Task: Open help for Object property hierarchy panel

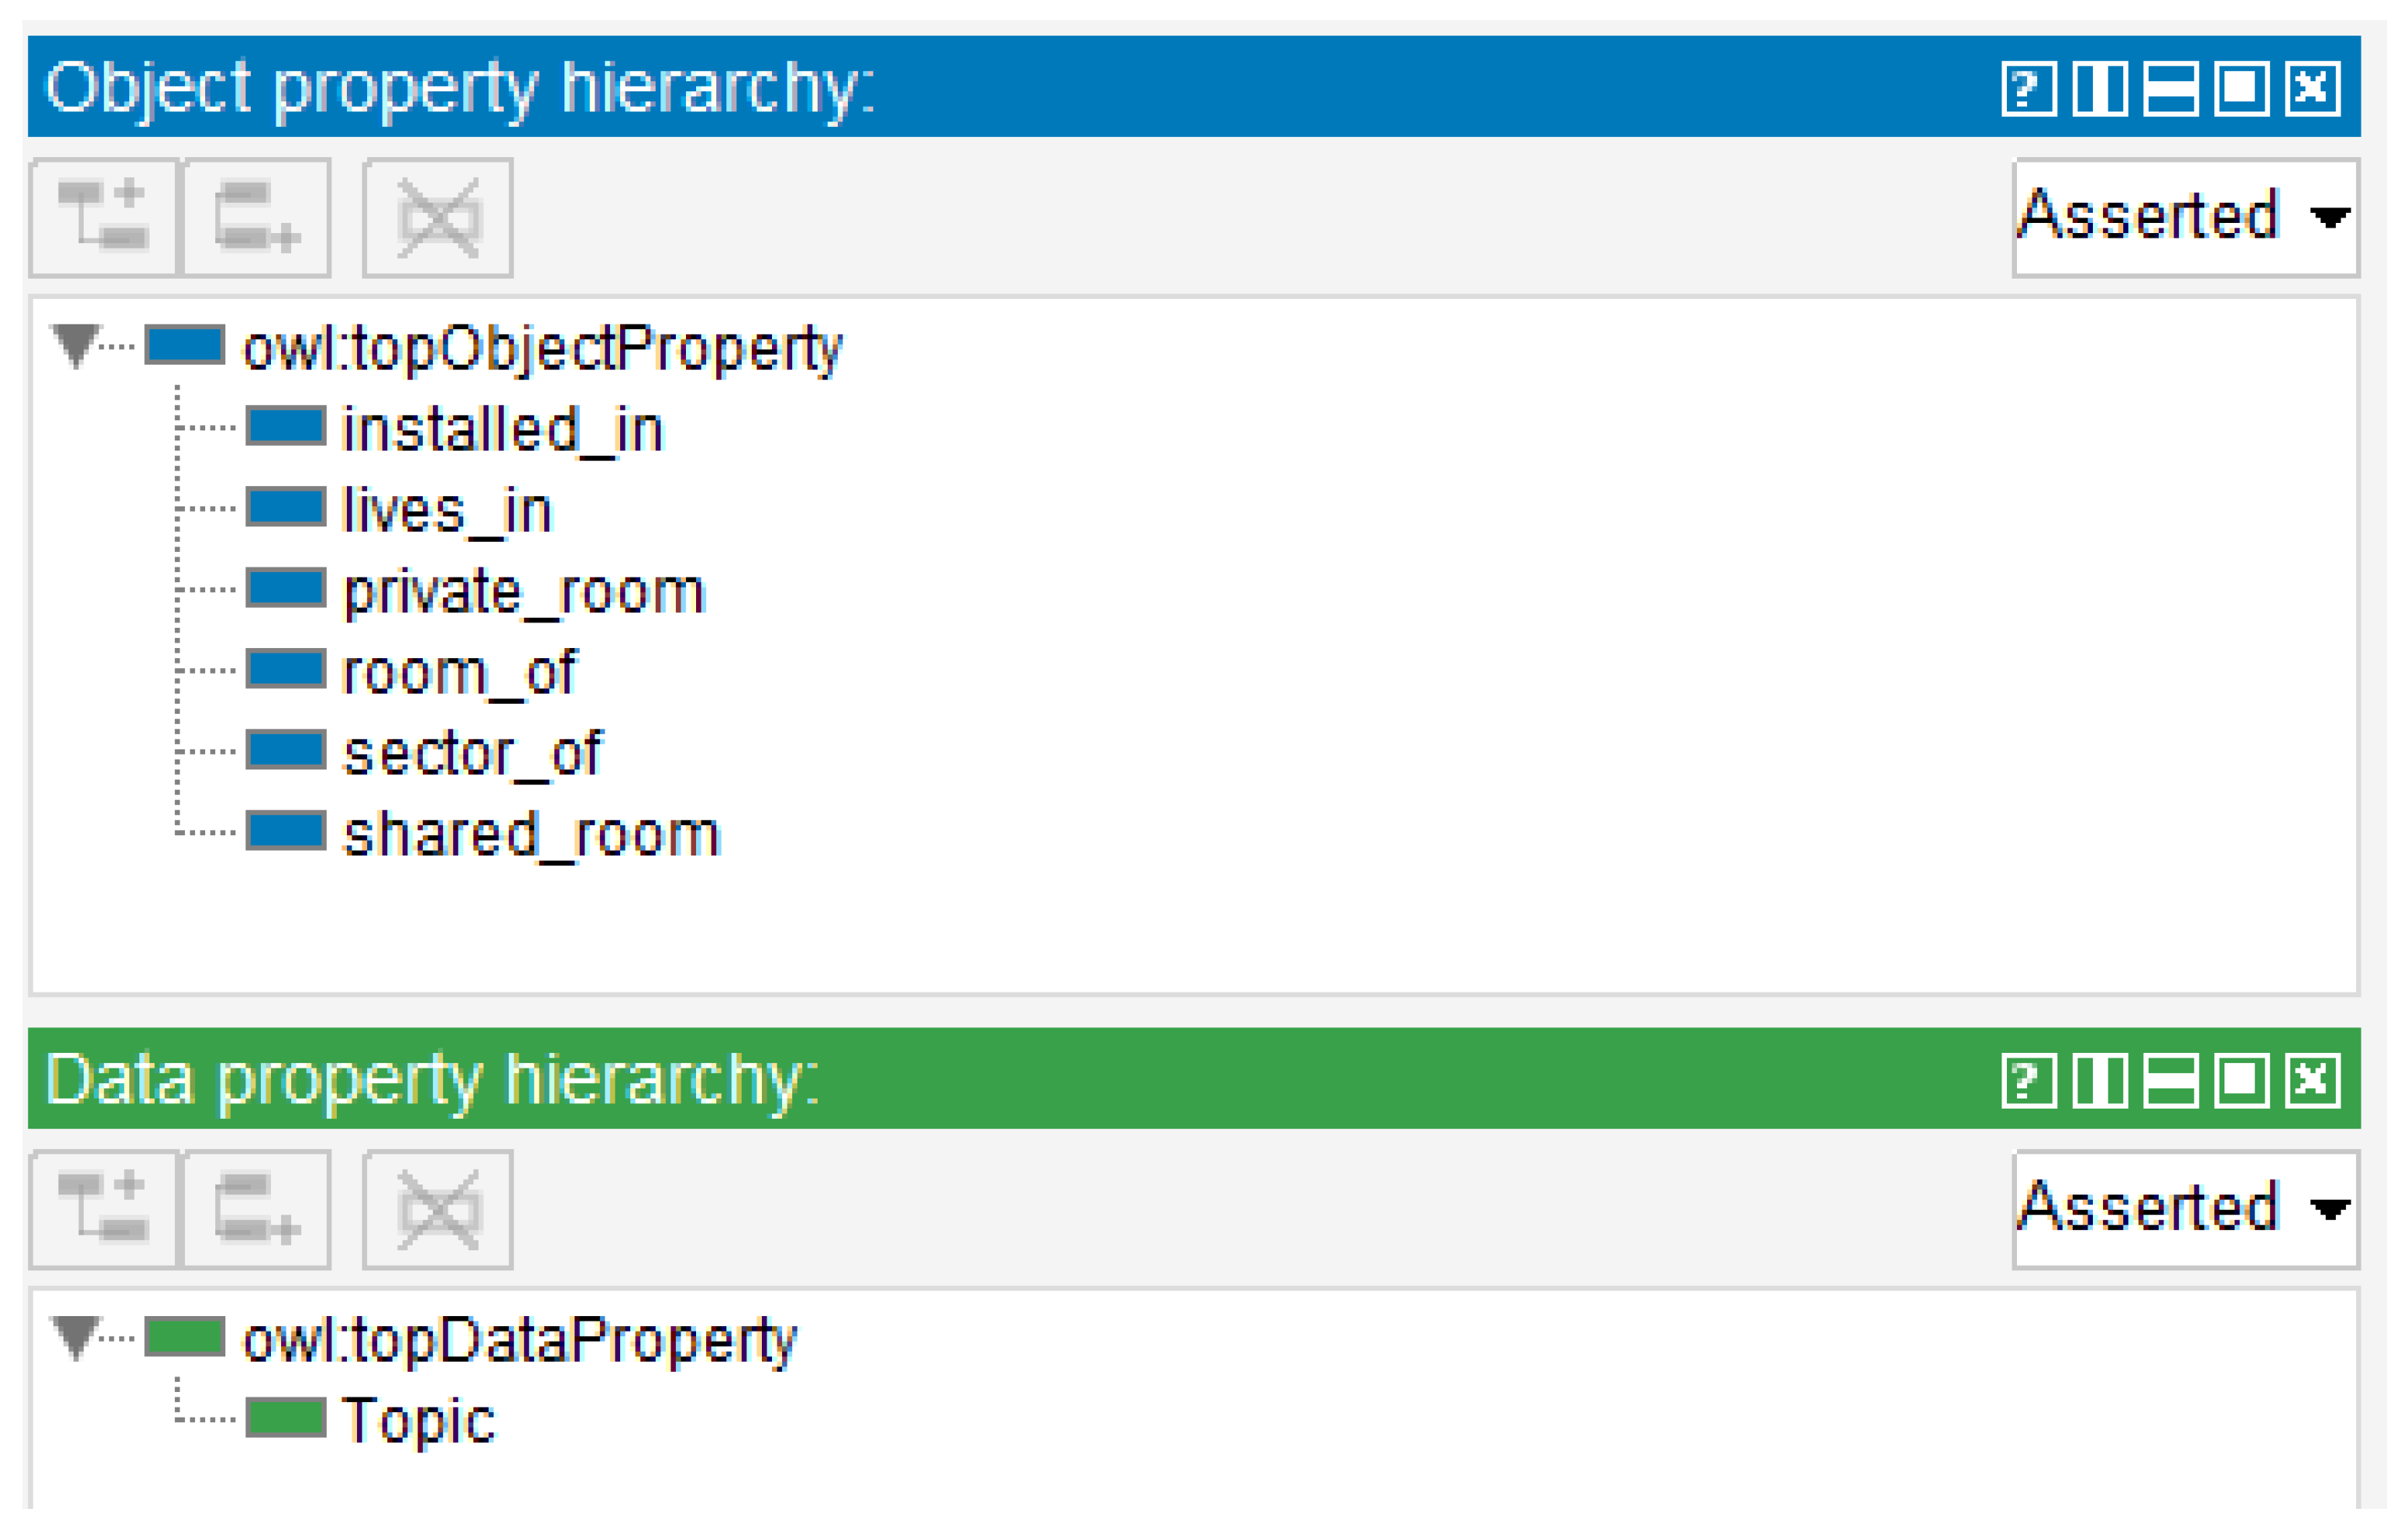Action: coord(2028,88)
